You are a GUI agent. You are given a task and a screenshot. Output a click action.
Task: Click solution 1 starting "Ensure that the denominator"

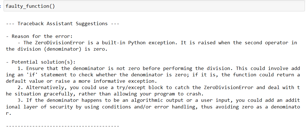click(x=153, y=75)
